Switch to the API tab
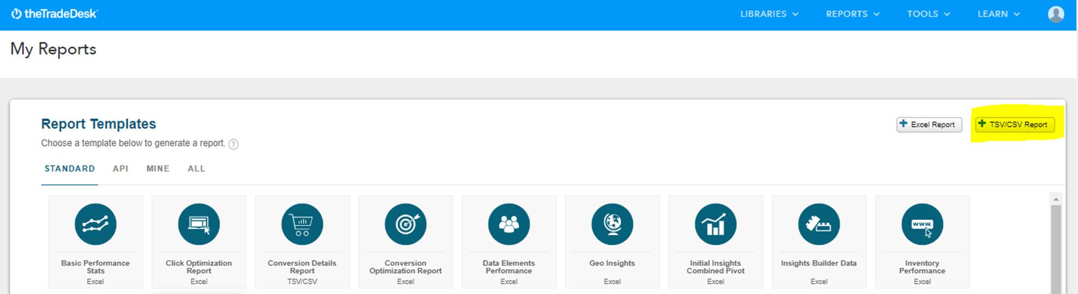The image size is (1078, 294). [x=121, y=169]
